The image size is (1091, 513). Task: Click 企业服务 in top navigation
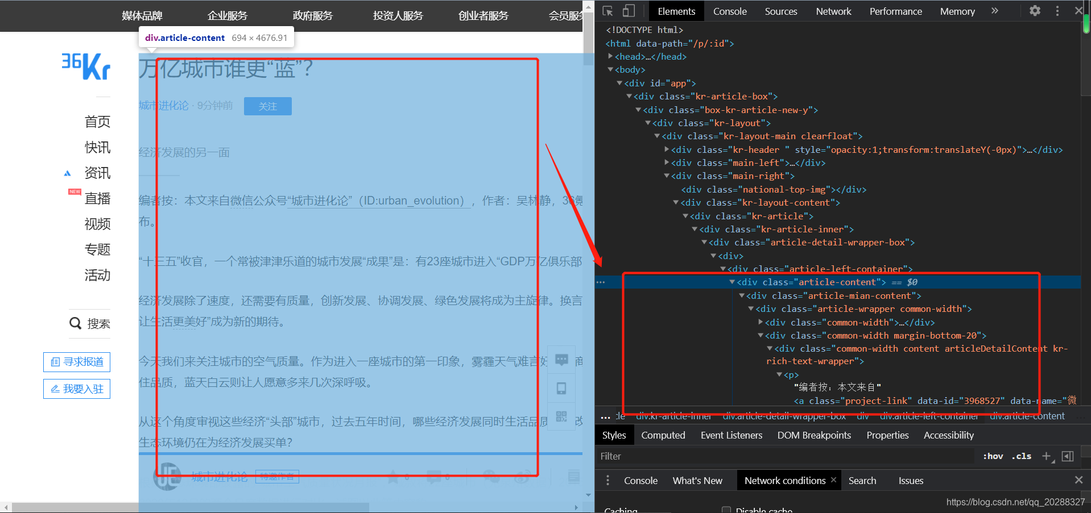click(x=228, y=16)
